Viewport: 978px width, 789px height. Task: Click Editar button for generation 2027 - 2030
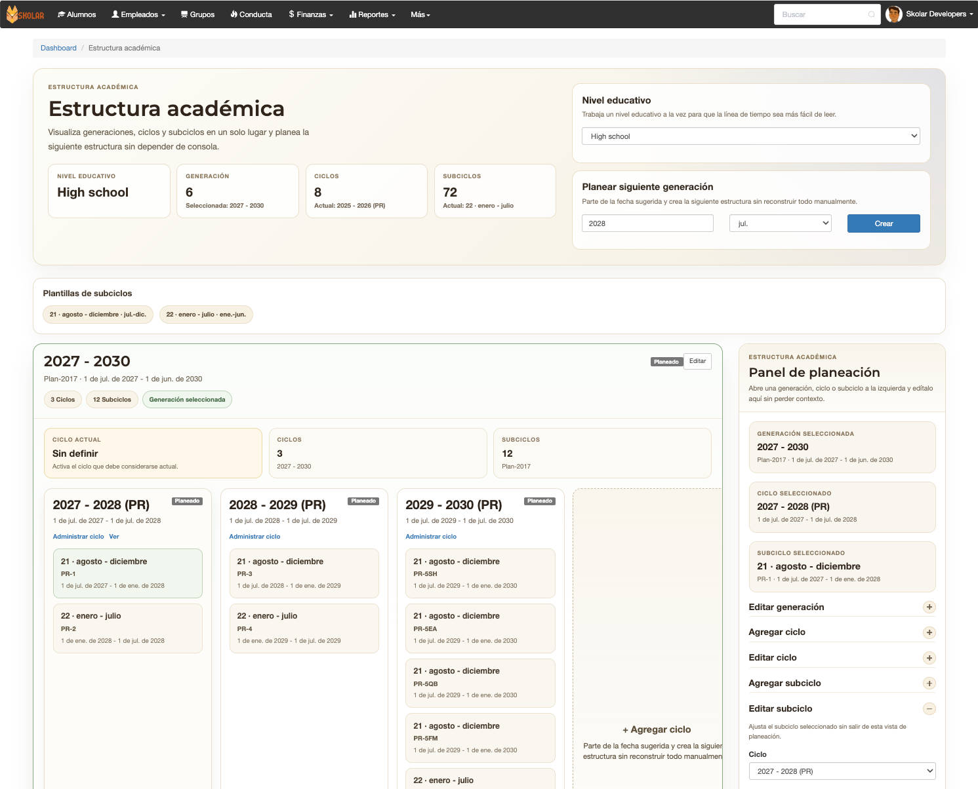pos(697,362)
